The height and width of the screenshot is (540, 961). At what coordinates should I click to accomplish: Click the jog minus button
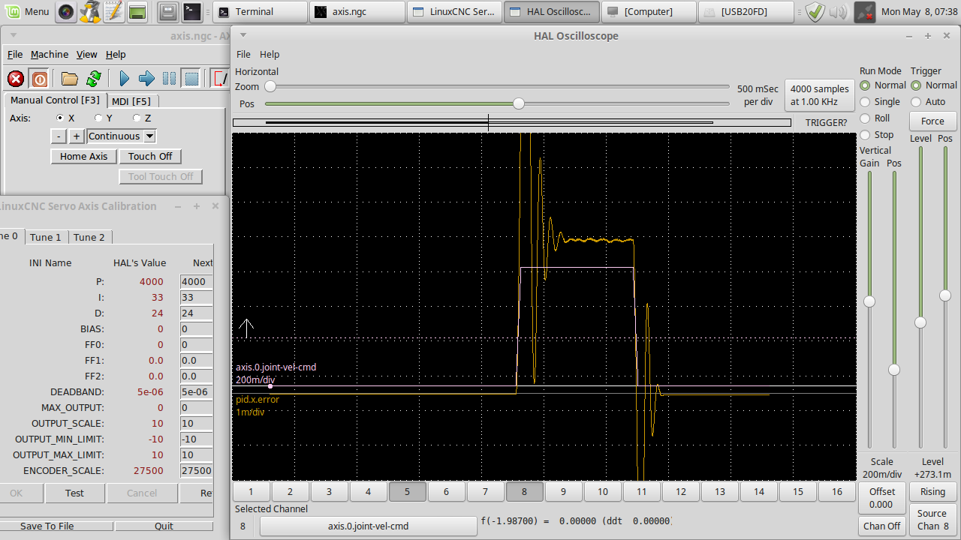click(x=59, y=136)
